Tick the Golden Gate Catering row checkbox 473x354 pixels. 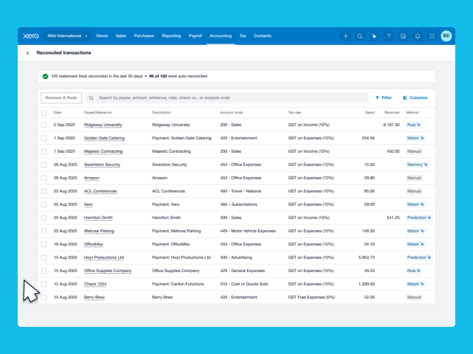point(44,138)
